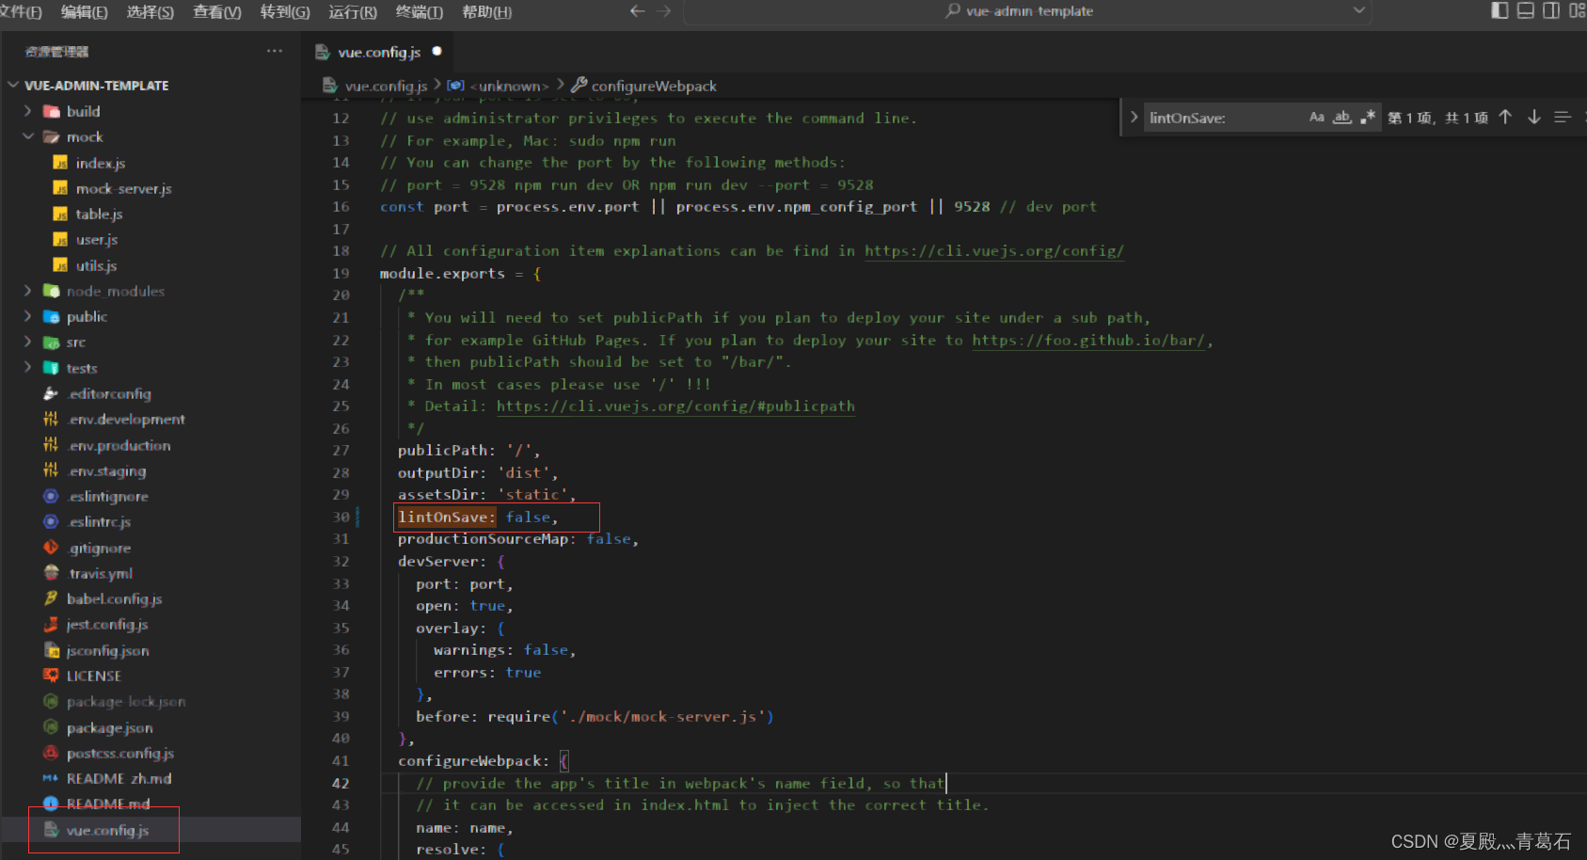Switch to vue.config.js editor tab
The image size is (1587, 860).
tap(378, 52)
